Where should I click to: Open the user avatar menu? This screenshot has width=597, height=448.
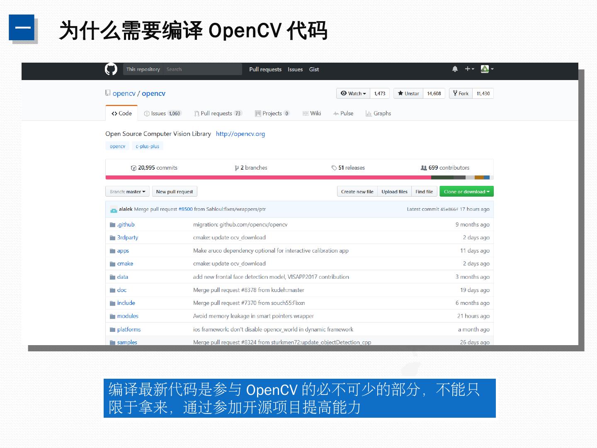coord(486,69)
